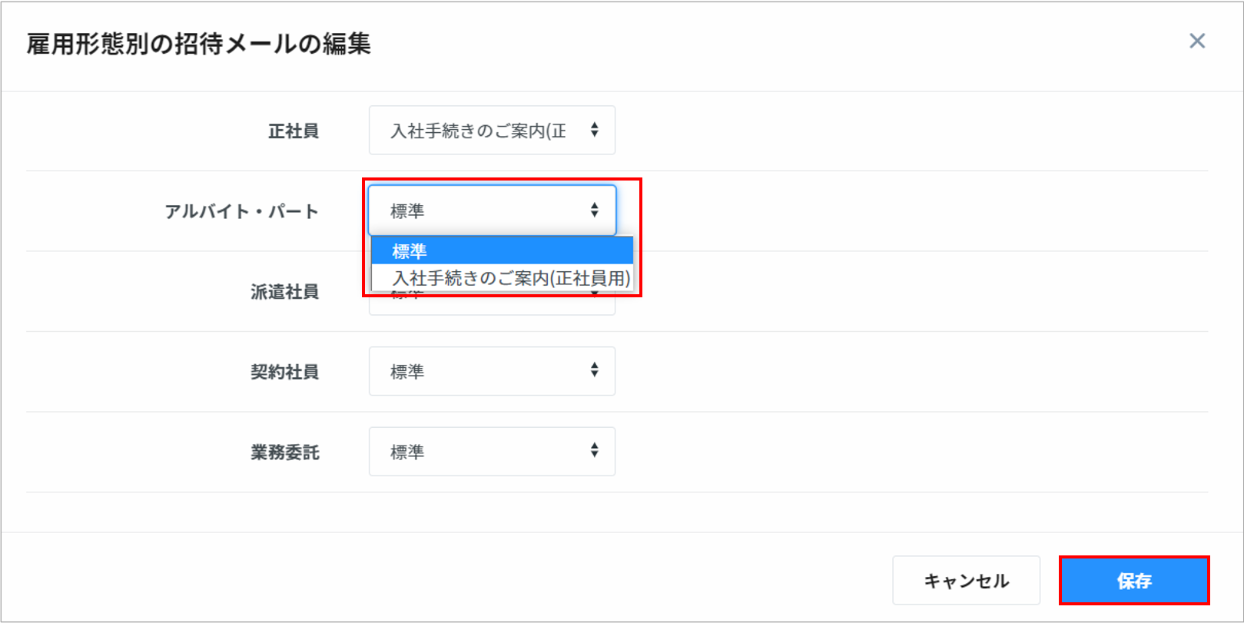
Task: Open the 業務委託 template dropdown
Action: coord(492,452)
